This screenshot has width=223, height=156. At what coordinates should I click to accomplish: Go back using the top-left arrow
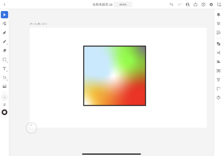[x=4, y=4]
